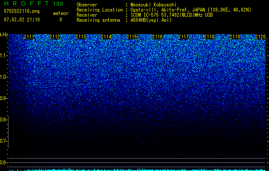Image resolution: width=269 pixels, height=171 pixels.
Task: Click the 2116 time marker
Action: click(x=157, y=37)
